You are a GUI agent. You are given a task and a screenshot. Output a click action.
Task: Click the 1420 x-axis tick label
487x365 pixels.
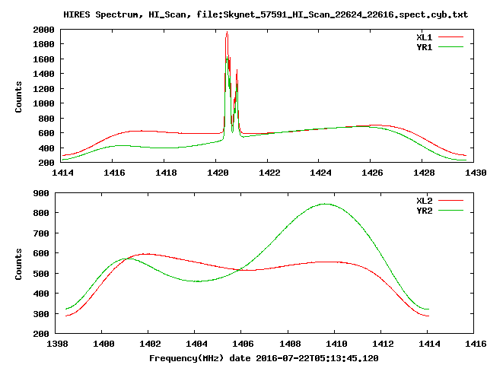coord(218,173)
